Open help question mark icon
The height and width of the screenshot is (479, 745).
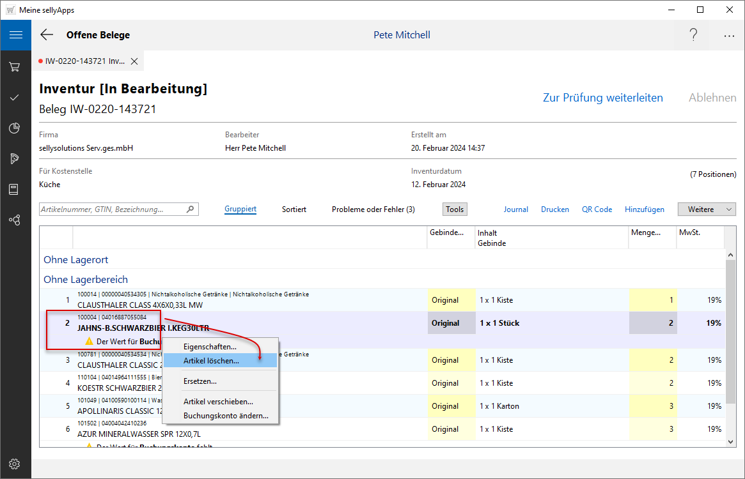pos(693,35)
